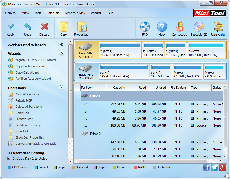Click the Delete All Partitions icon
Screen dimensions: 230x179
[x=11, y=107]
